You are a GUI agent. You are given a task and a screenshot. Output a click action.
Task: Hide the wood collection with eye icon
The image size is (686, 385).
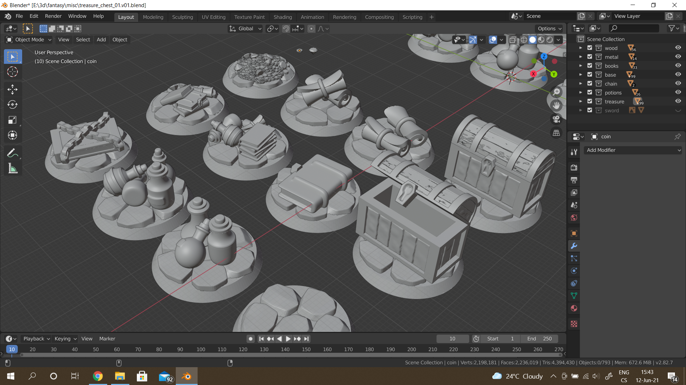point(678,48)
